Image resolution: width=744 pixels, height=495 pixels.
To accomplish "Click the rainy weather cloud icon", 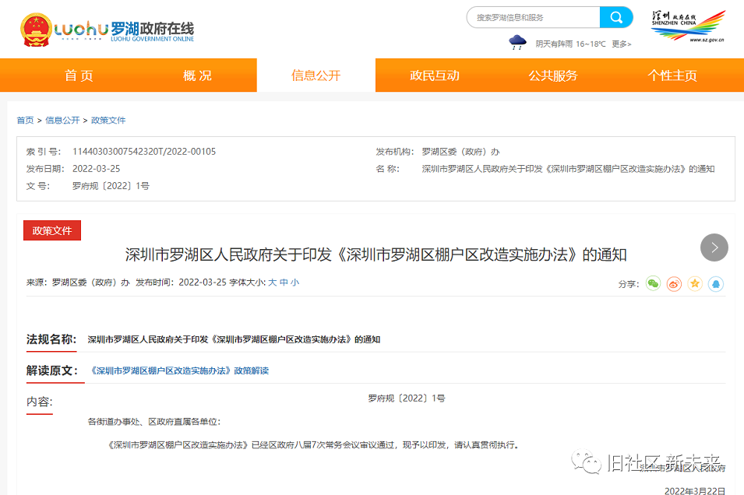I will coord(517,43).
